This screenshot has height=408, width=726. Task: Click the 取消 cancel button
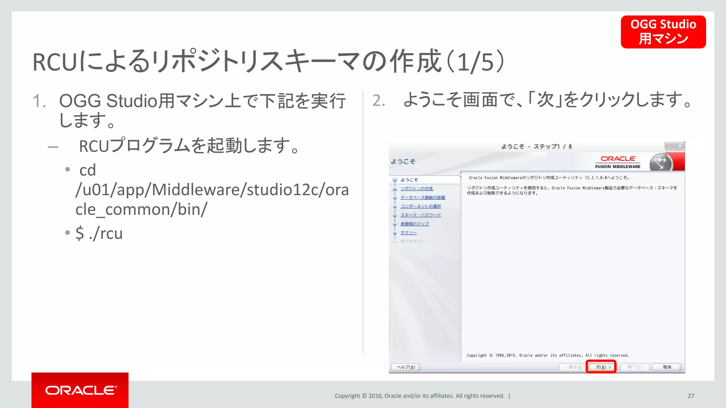(667, 367)
